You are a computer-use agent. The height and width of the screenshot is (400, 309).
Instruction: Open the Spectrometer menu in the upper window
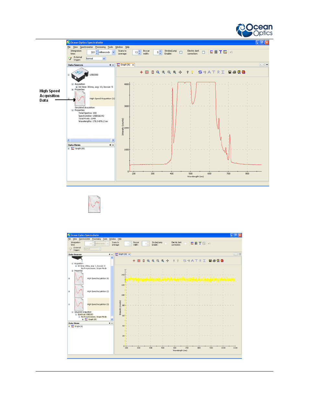click(86, 47)
